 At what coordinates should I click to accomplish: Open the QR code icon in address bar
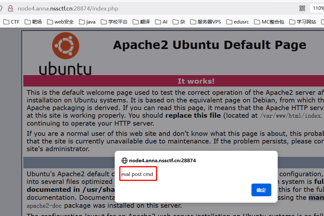302,9
